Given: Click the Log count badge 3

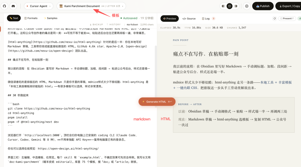Looking at the screenshot, I should [213, 19].
